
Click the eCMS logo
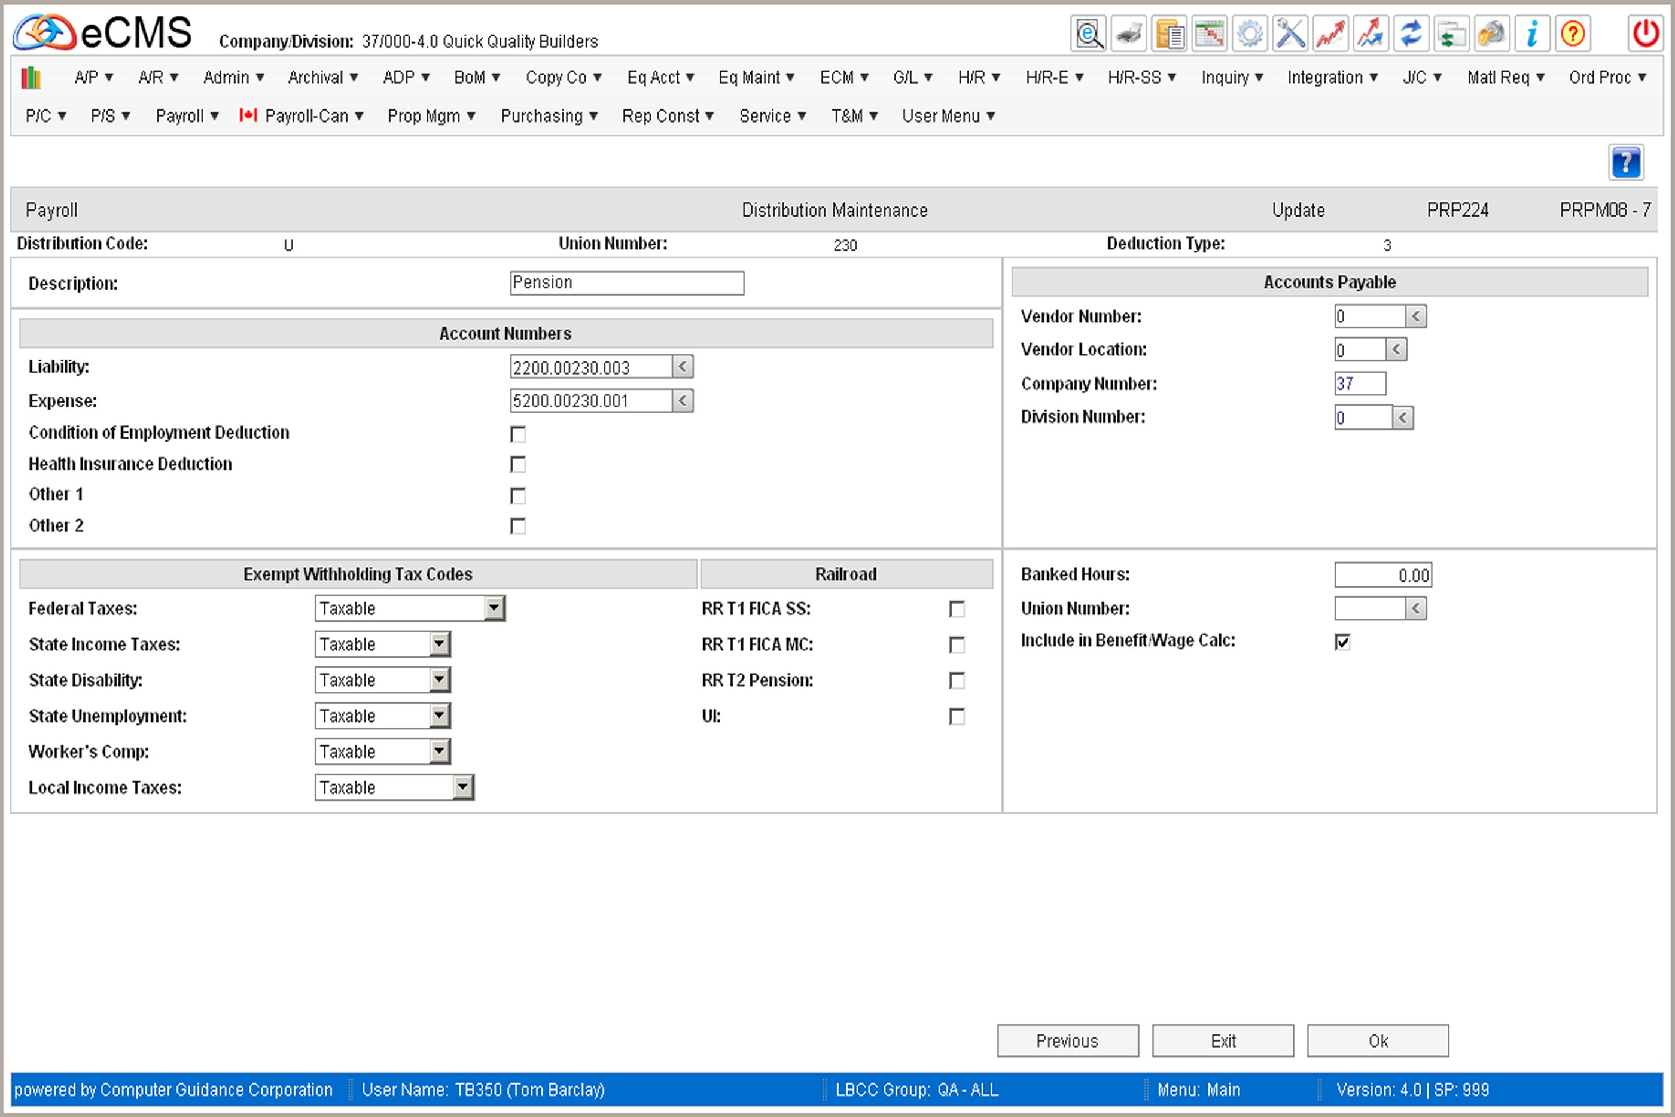tap(102, 33)
